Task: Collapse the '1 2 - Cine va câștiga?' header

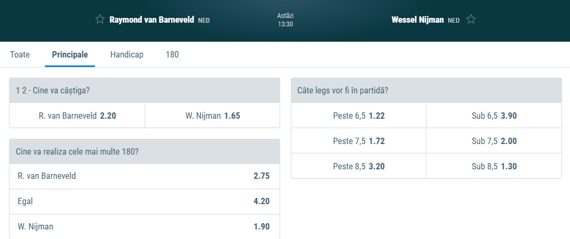Action: [x=144, y=90]
